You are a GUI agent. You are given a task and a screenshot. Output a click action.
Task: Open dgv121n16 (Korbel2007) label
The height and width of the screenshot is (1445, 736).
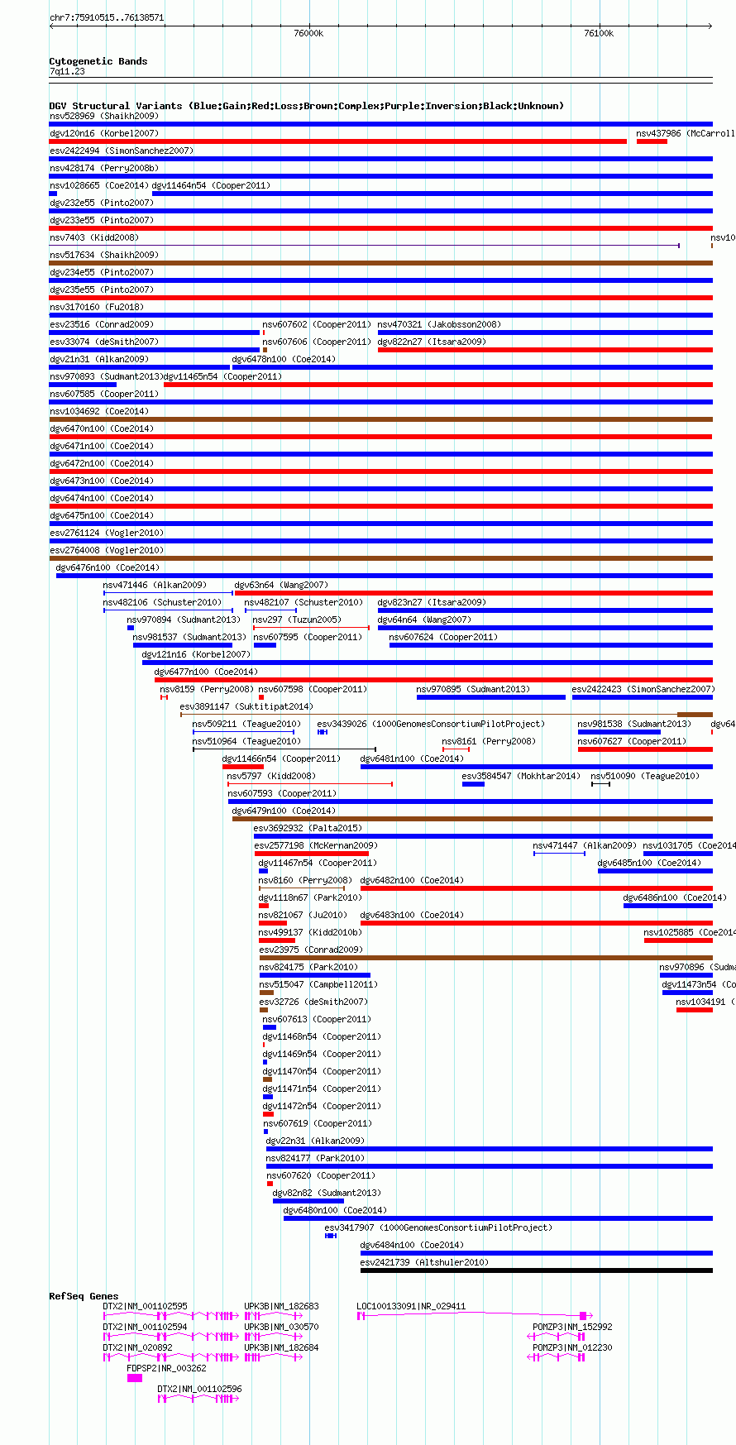click(196, 654)
